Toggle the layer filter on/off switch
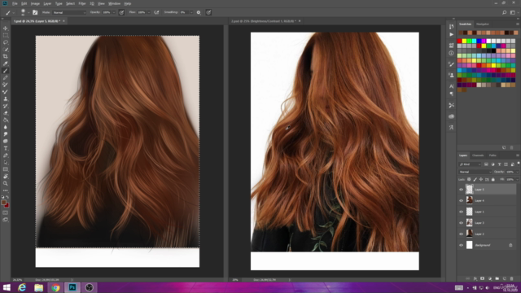This screenshot has height=293, width=521. (x=518, y=164)
